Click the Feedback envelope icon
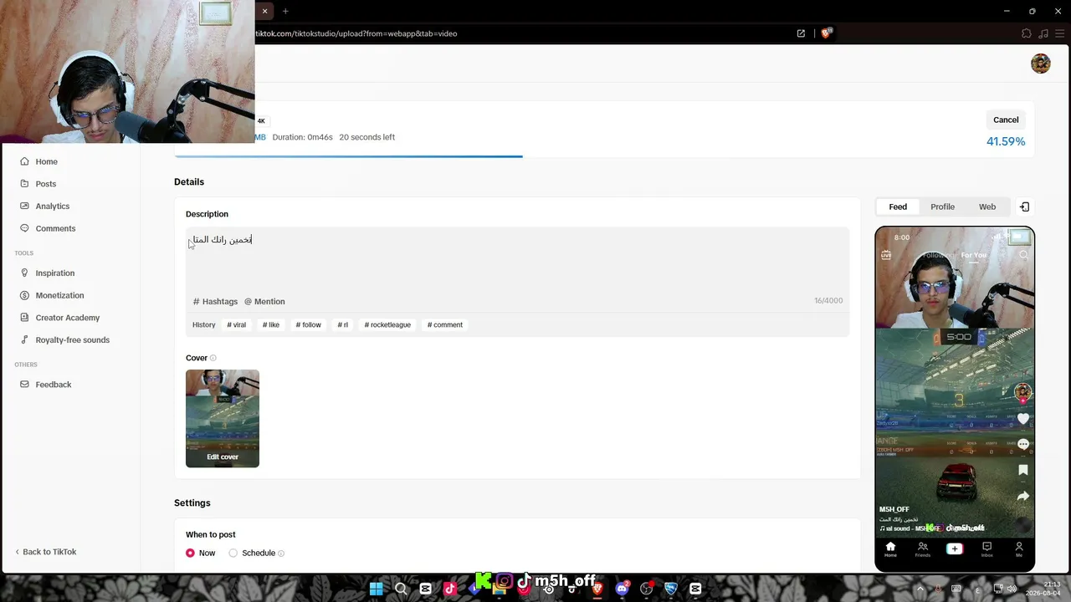Image resolution: width=1071 pixels, height=602 pixels. [24, 385]
